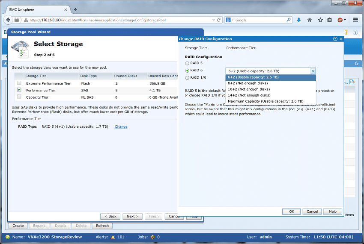
Task: Click Unisphere help question mark top right
Action: click(355, 32)
